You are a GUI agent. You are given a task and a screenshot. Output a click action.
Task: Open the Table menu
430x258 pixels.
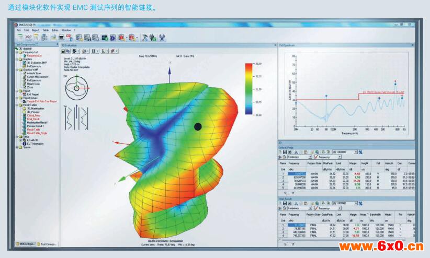[x=46, y=30]
